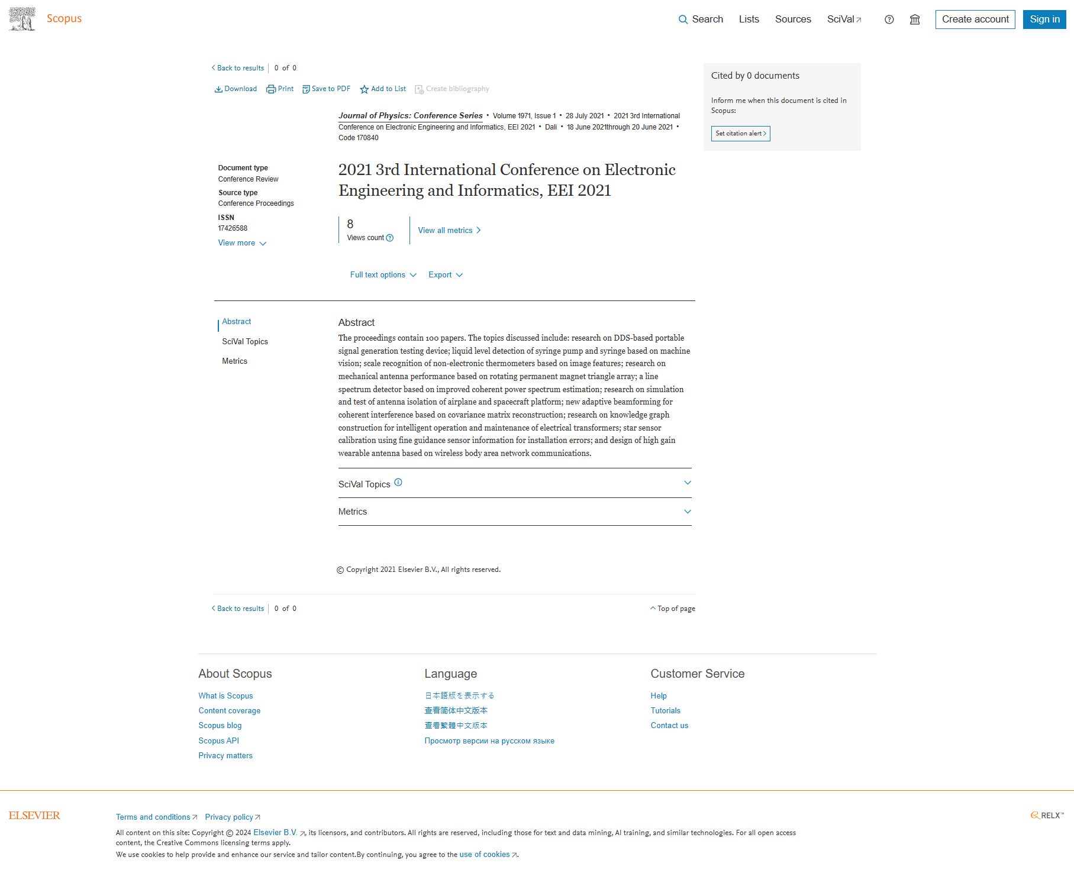The image size is (1074, 870).
Task: Open the Lists menu item
Action: tap(749, 20)
